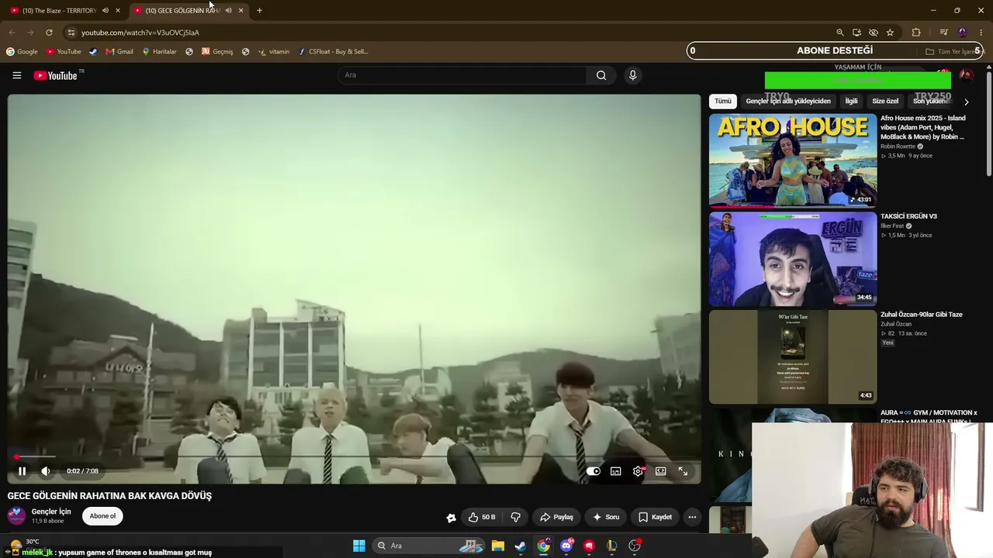This screenshot has width=993, height=558.
Task: Click the Windows taskbar search box
Action: point(428,546)
